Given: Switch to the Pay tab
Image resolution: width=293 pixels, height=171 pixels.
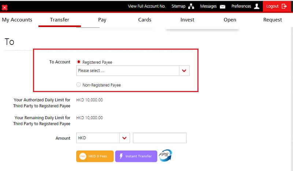Looking at the screenshot, I should pyautogui.click(x=102, y=20).
